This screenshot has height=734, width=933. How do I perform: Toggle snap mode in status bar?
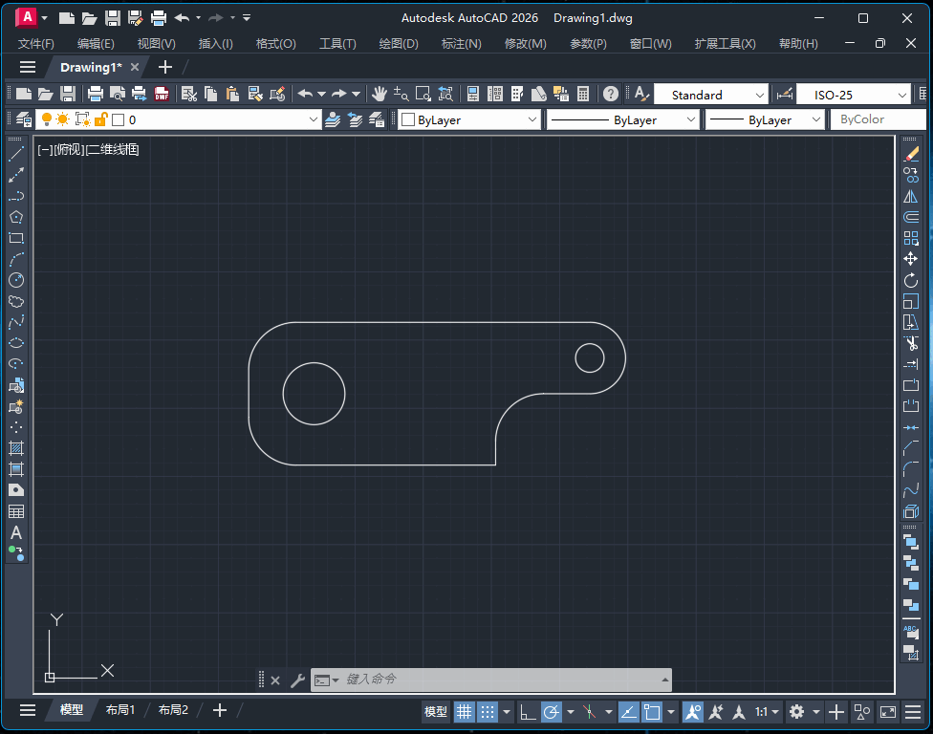[488, 712]
